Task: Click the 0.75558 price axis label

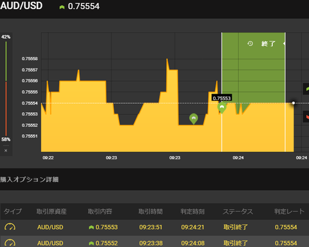Action: (30, 59)
